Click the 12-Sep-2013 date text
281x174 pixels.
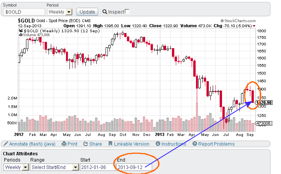(29, 26)
